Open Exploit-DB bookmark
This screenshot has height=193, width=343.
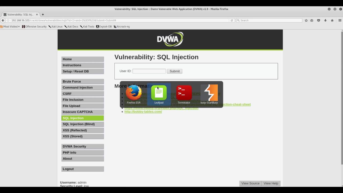click(104, 27)
